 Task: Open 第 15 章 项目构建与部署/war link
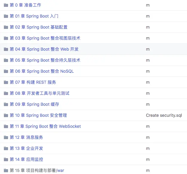(x=37, y=170)
